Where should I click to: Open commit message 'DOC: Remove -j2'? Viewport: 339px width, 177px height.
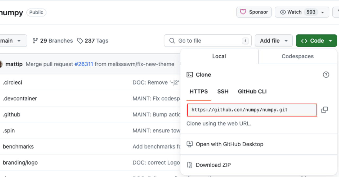click(156, 82)
